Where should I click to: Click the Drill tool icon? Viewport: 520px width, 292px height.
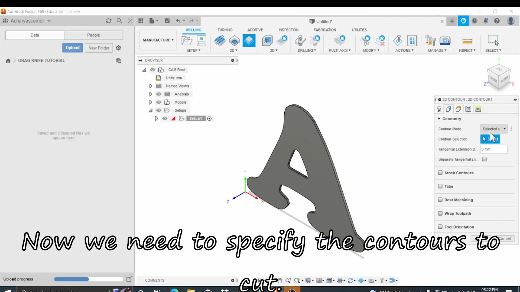tap(300, 41)
